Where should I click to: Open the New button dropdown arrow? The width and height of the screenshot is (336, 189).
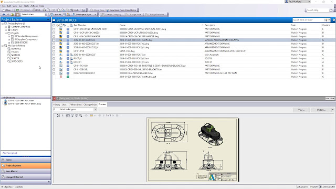click(13, 10)
